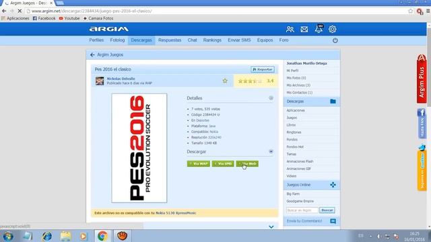The image size is (431, 242).
Task: Open Windows Media Player in taskbar
Action: 84,236
